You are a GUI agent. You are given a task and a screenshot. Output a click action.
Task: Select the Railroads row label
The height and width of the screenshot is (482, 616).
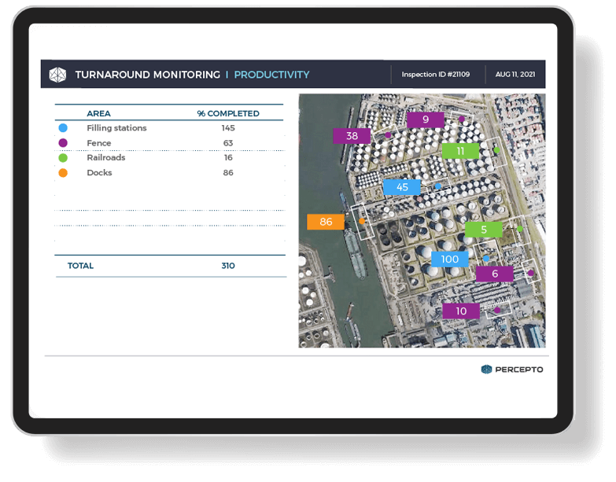click(106, 158)
